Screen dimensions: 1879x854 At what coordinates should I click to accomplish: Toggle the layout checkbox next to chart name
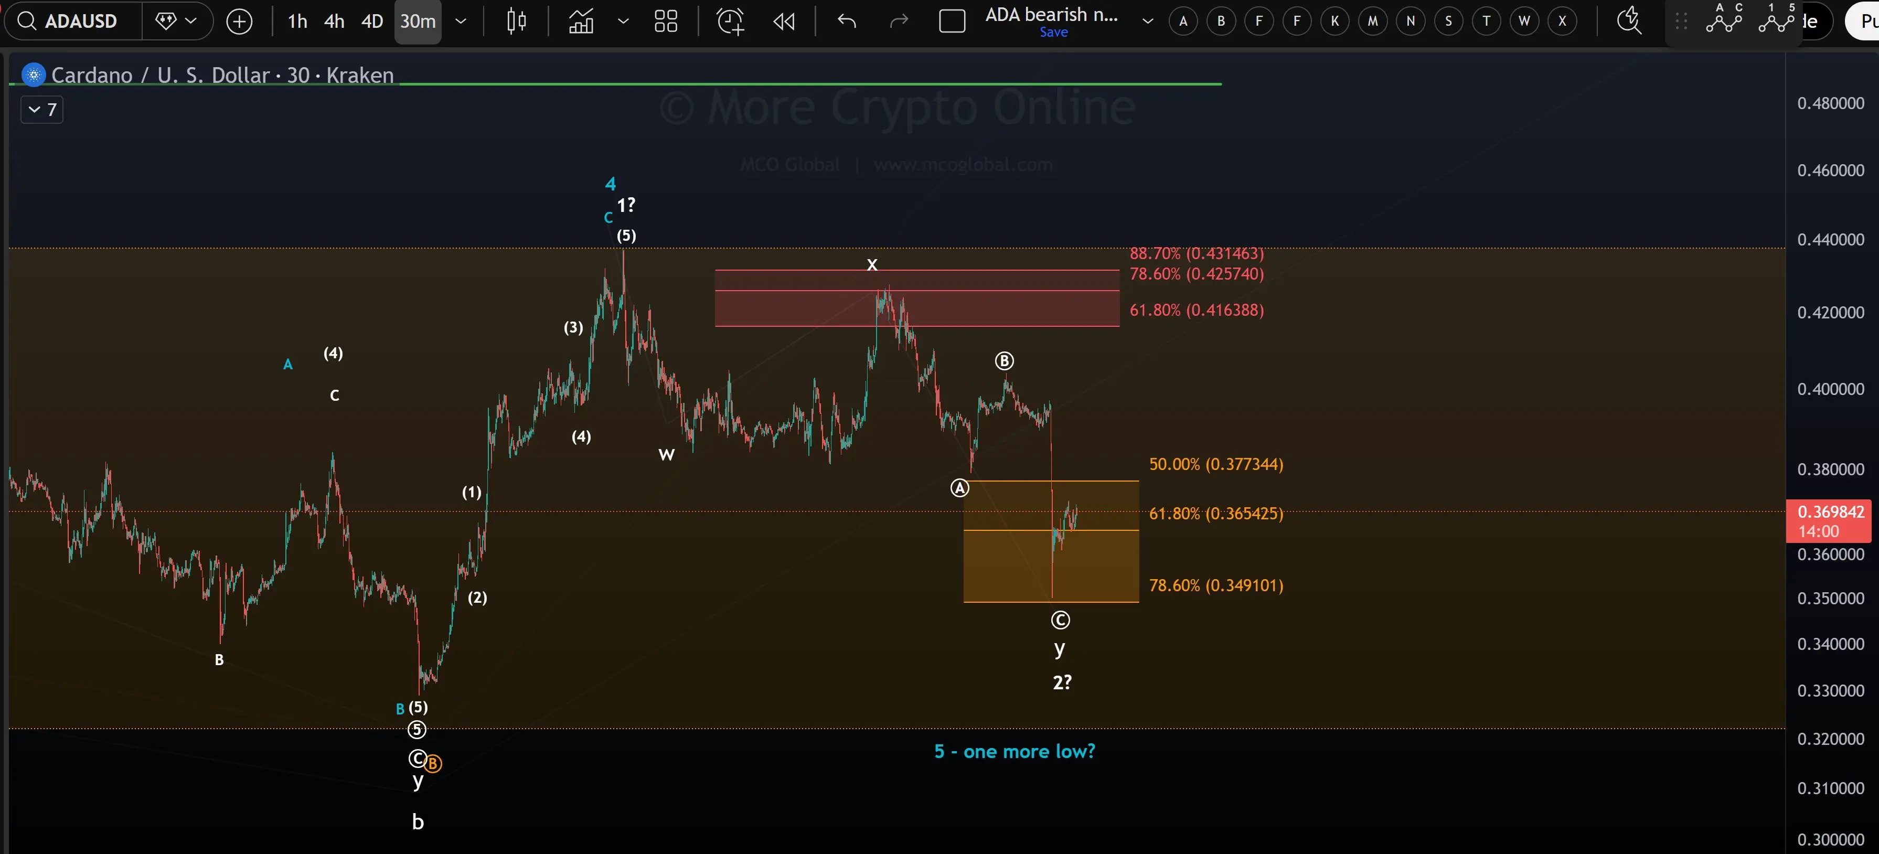[953, 20]
